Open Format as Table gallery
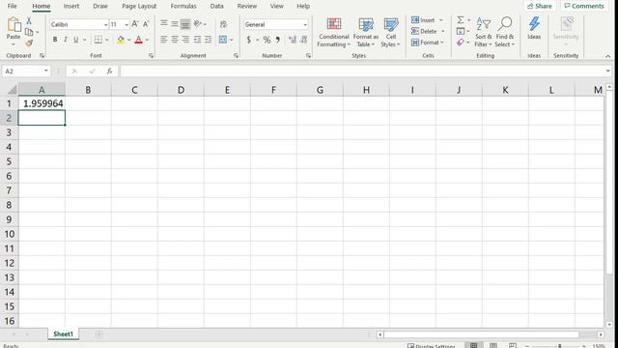This screenshot has width=618, height=348. tap(365, 32)
